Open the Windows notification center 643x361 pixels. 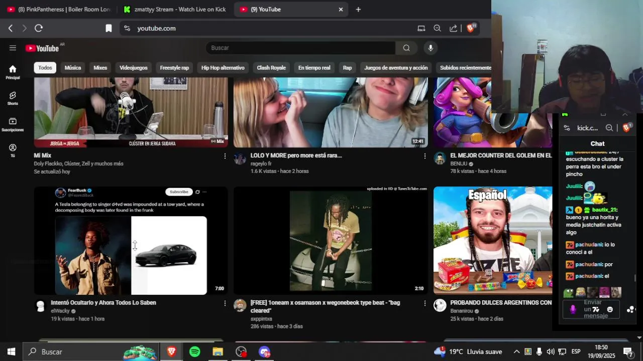point(628,351)
